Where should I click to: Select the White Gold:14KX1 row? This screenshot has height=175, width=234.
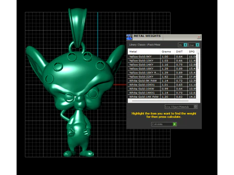click(162, 93)
